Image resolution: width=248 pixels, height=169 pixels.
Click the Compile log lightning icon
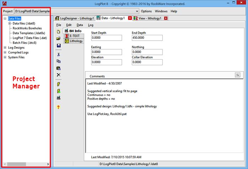(x=58, y=84)
